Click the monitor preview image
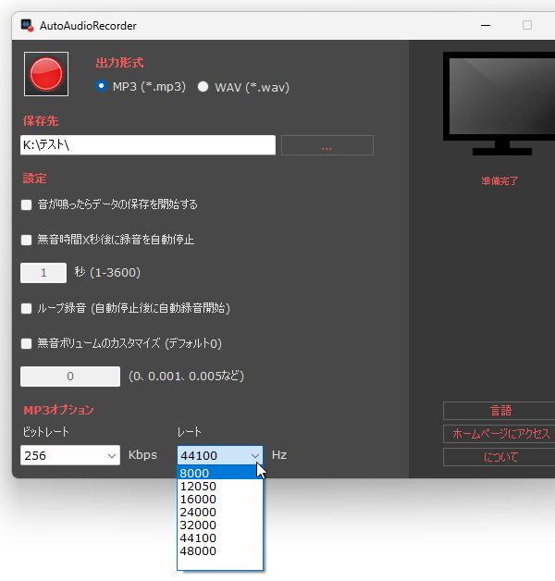Viewport: 555px width, 581px height. 499,104
